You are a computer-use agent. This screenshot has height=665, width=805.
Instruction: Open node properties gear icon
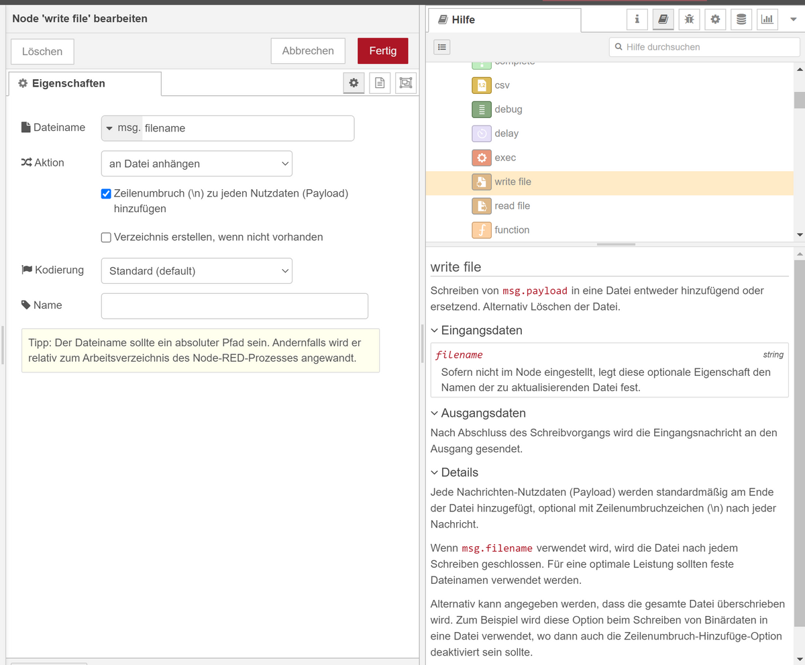click(x=354, y=83)
